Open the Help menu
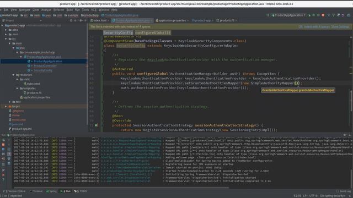Viewport: 353px width, 198px height. click(114, 10)
